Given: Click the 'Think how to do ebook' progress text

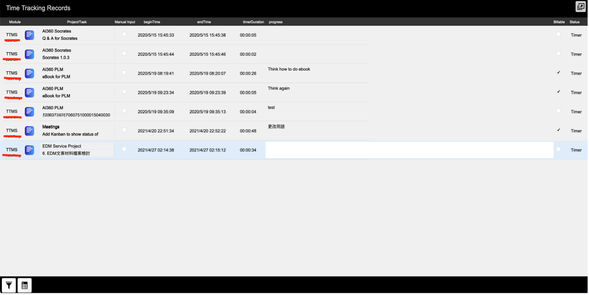Looking at the screenshot, I should pyautogui.click(x=289, y=69).
